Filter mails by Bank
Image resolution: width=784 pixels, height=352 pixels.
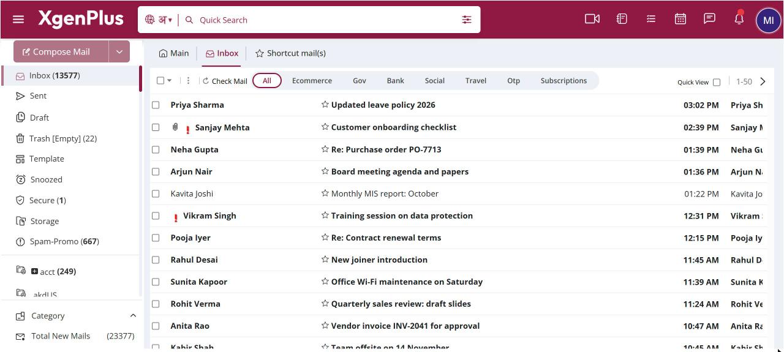tap(395, 80)
